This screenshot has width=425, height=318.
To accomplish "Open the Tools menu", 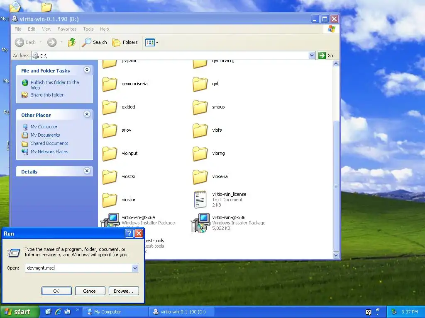I will pyautogui.click(x=88, y=29).
